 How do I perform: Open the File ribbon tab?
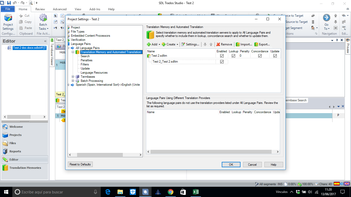pyautogui.click(x=8, y=9)
